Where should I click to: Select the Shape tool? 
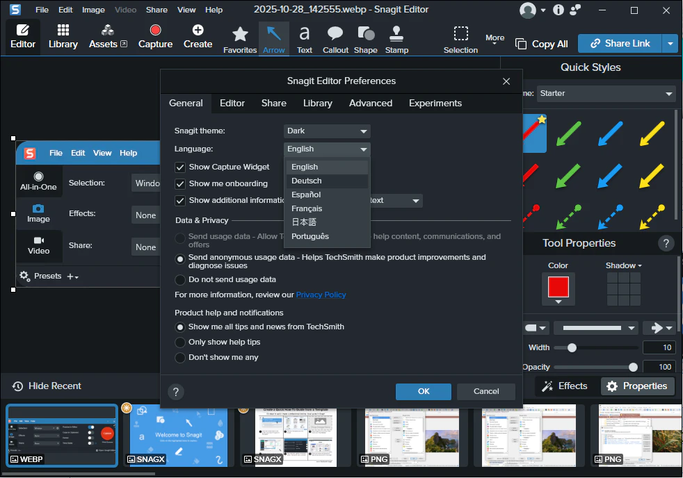[x=365, y=38]
